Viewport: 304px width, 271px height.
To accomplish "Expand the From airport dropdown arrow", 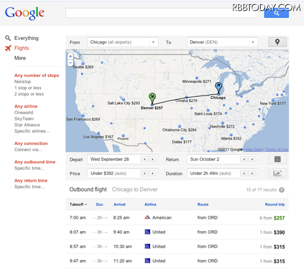I will (x=153, y=42).
